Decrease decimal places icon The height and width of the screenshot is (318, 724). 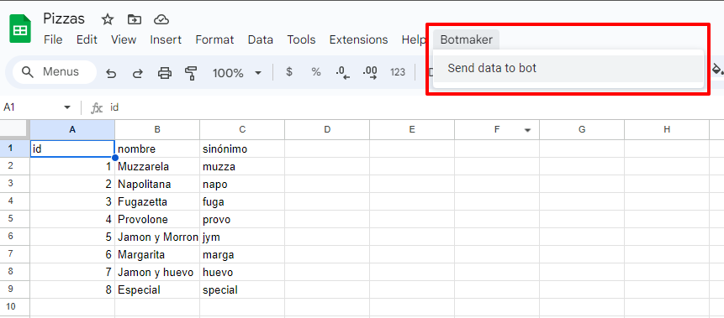(342, 73)
